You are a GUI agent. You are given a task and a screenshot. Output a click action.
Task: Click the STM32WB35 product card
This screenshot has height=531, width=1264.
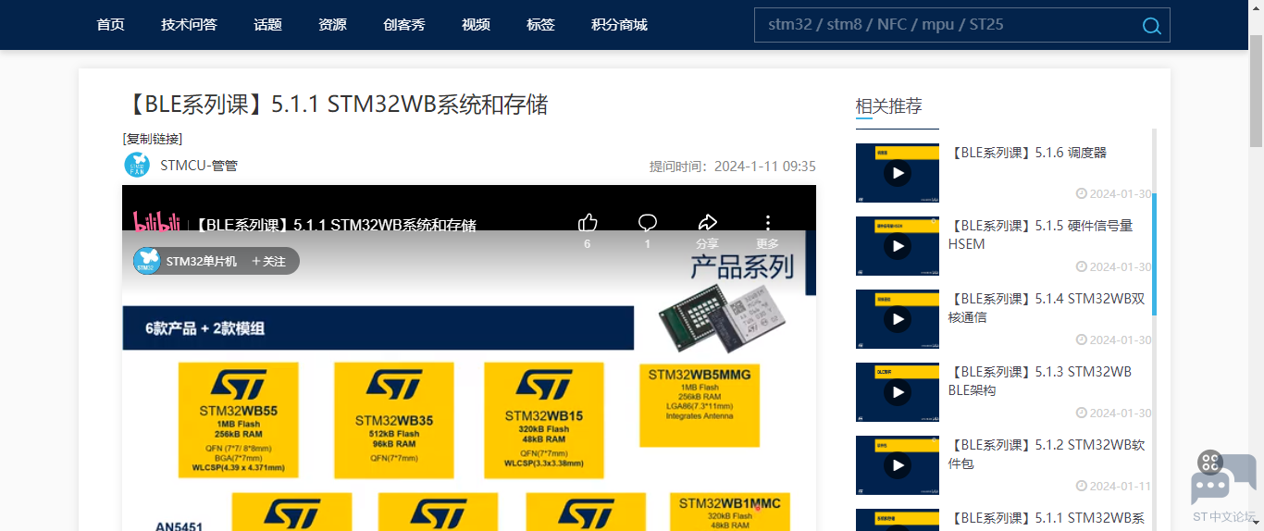(394, 420)
